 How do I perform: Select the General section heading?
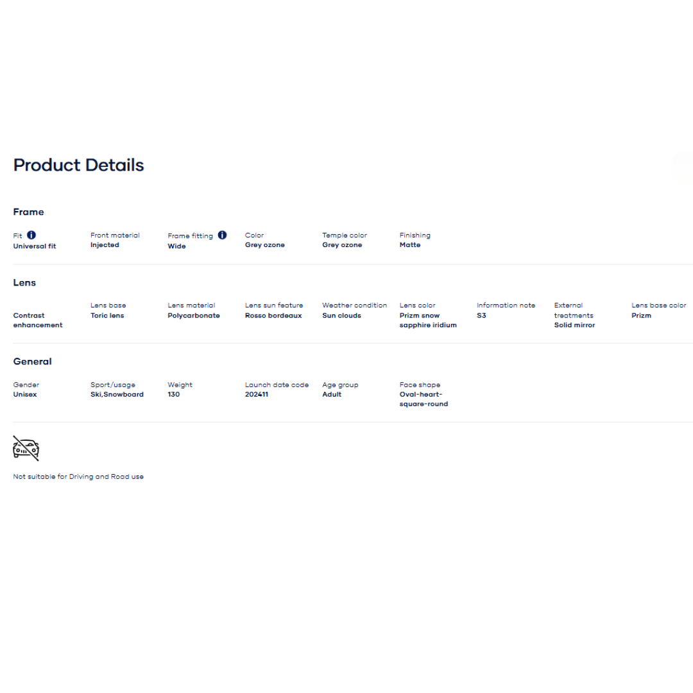tap(32, 361)
